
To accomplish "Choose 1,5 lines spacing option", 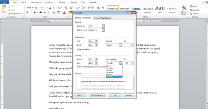I will pos(114,68).
